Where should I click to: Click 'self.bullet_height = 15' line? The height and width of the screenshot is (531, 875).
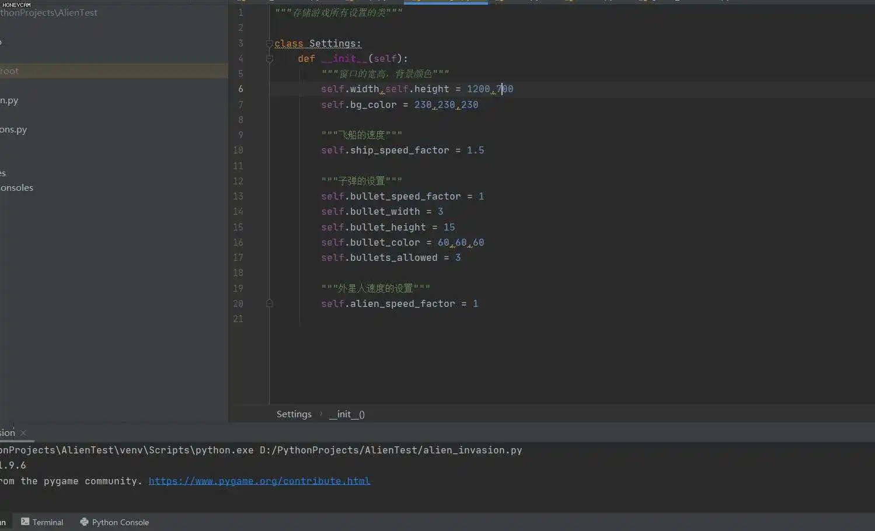(388, 228)
